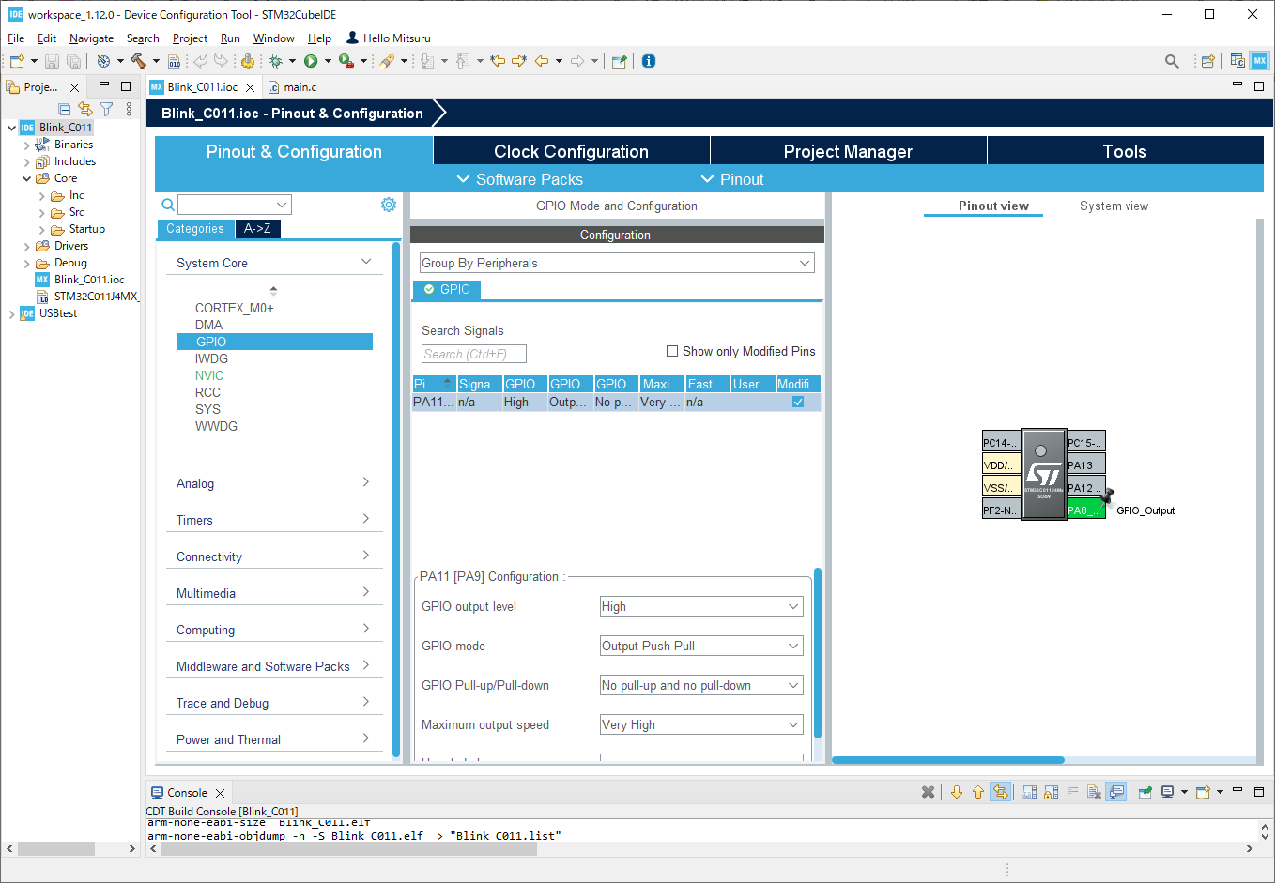Open the Navigate menu

91,38
